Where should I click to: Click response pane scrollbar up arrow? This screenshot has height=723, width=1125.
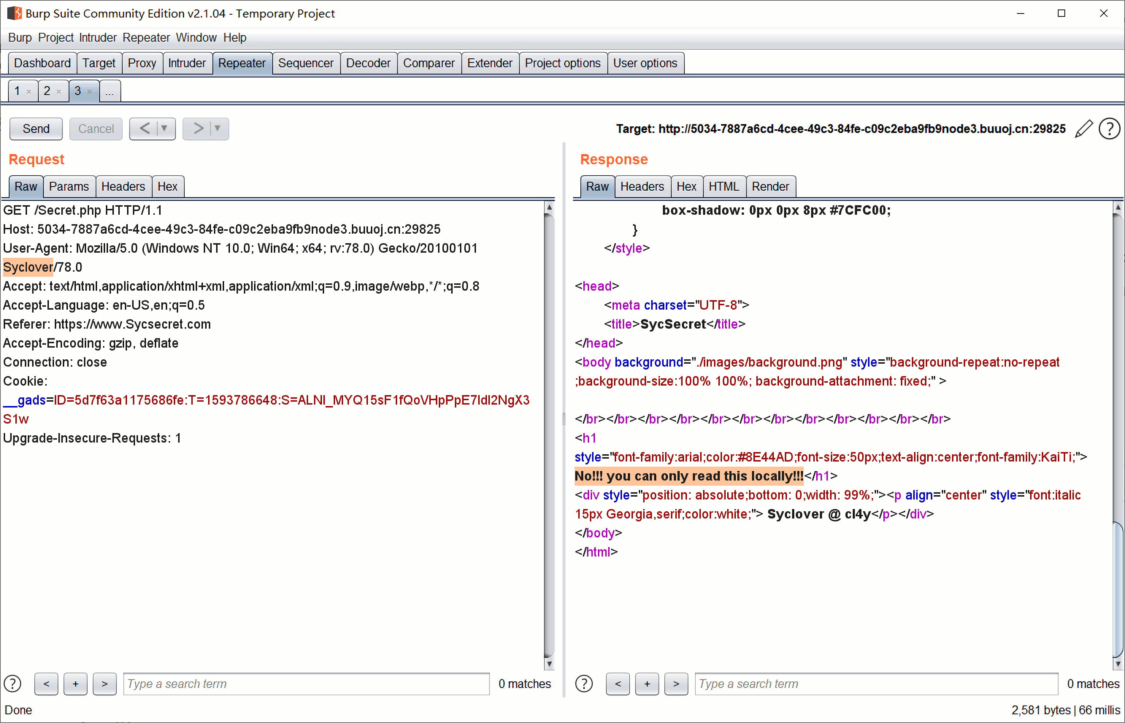pyautogui.click(x=1118, y=207)
